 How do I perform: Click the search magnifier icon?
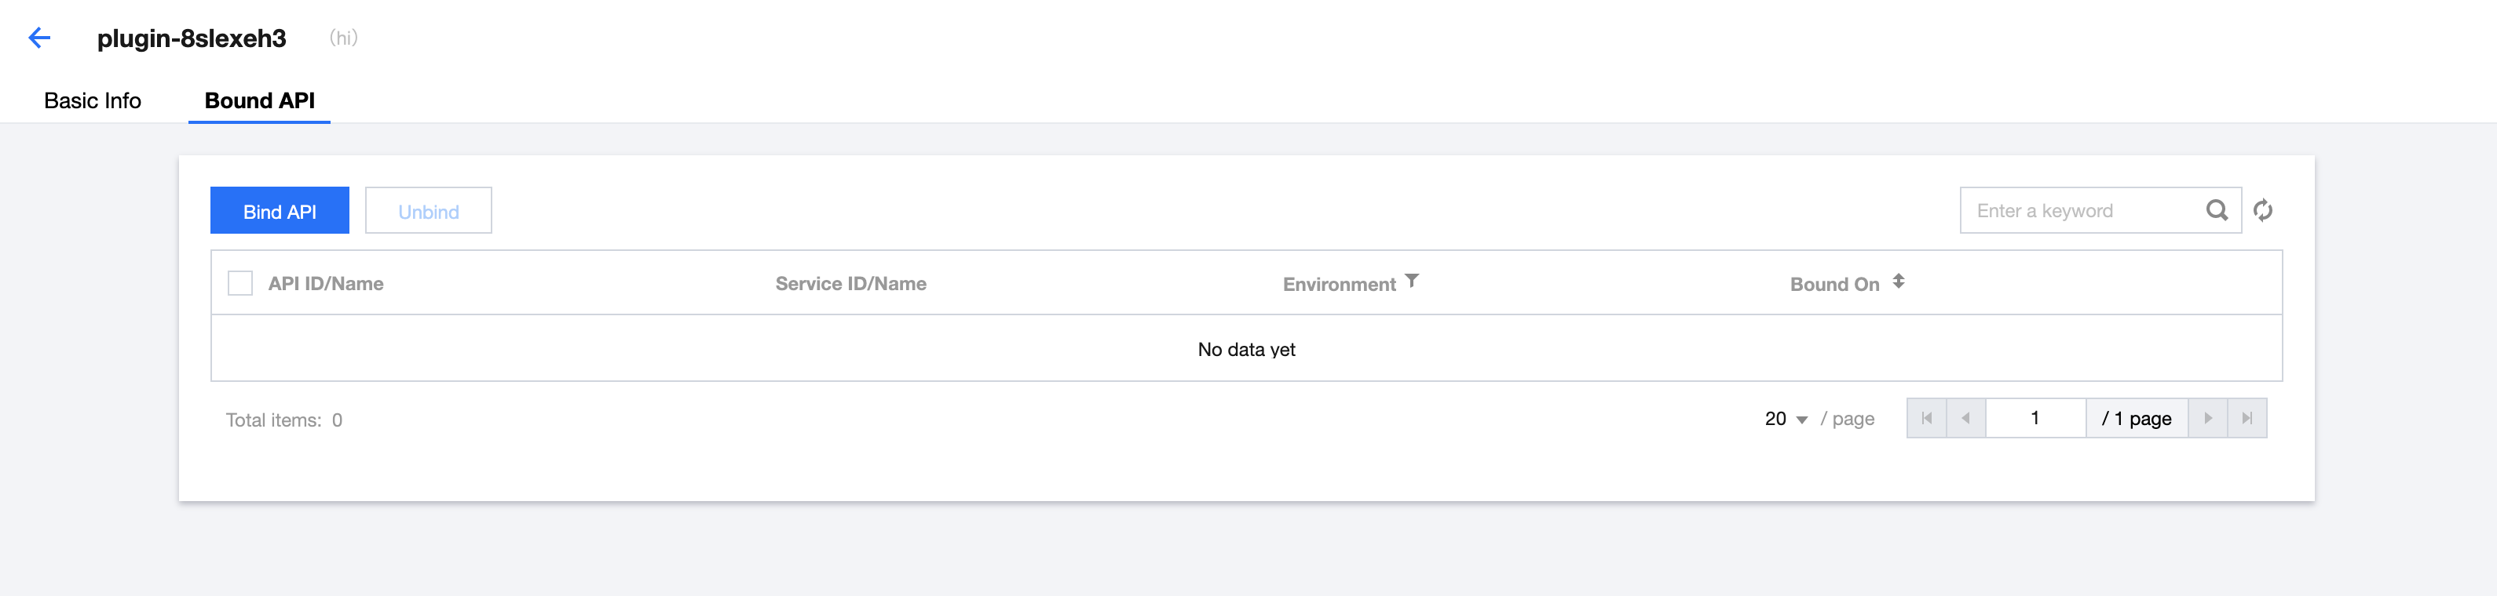pos(2216,210)
